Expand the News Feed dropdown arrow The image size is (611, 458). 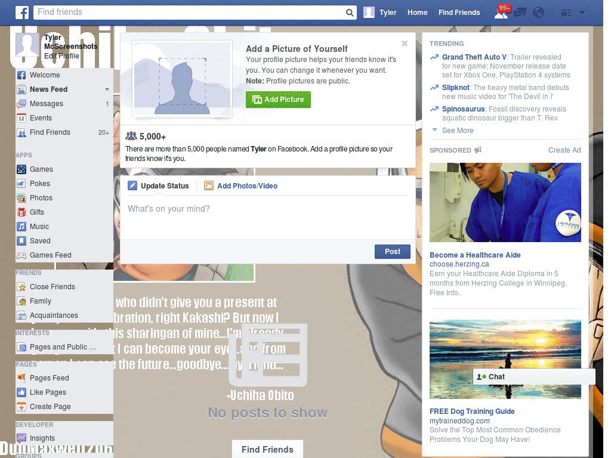coord(107,89)
